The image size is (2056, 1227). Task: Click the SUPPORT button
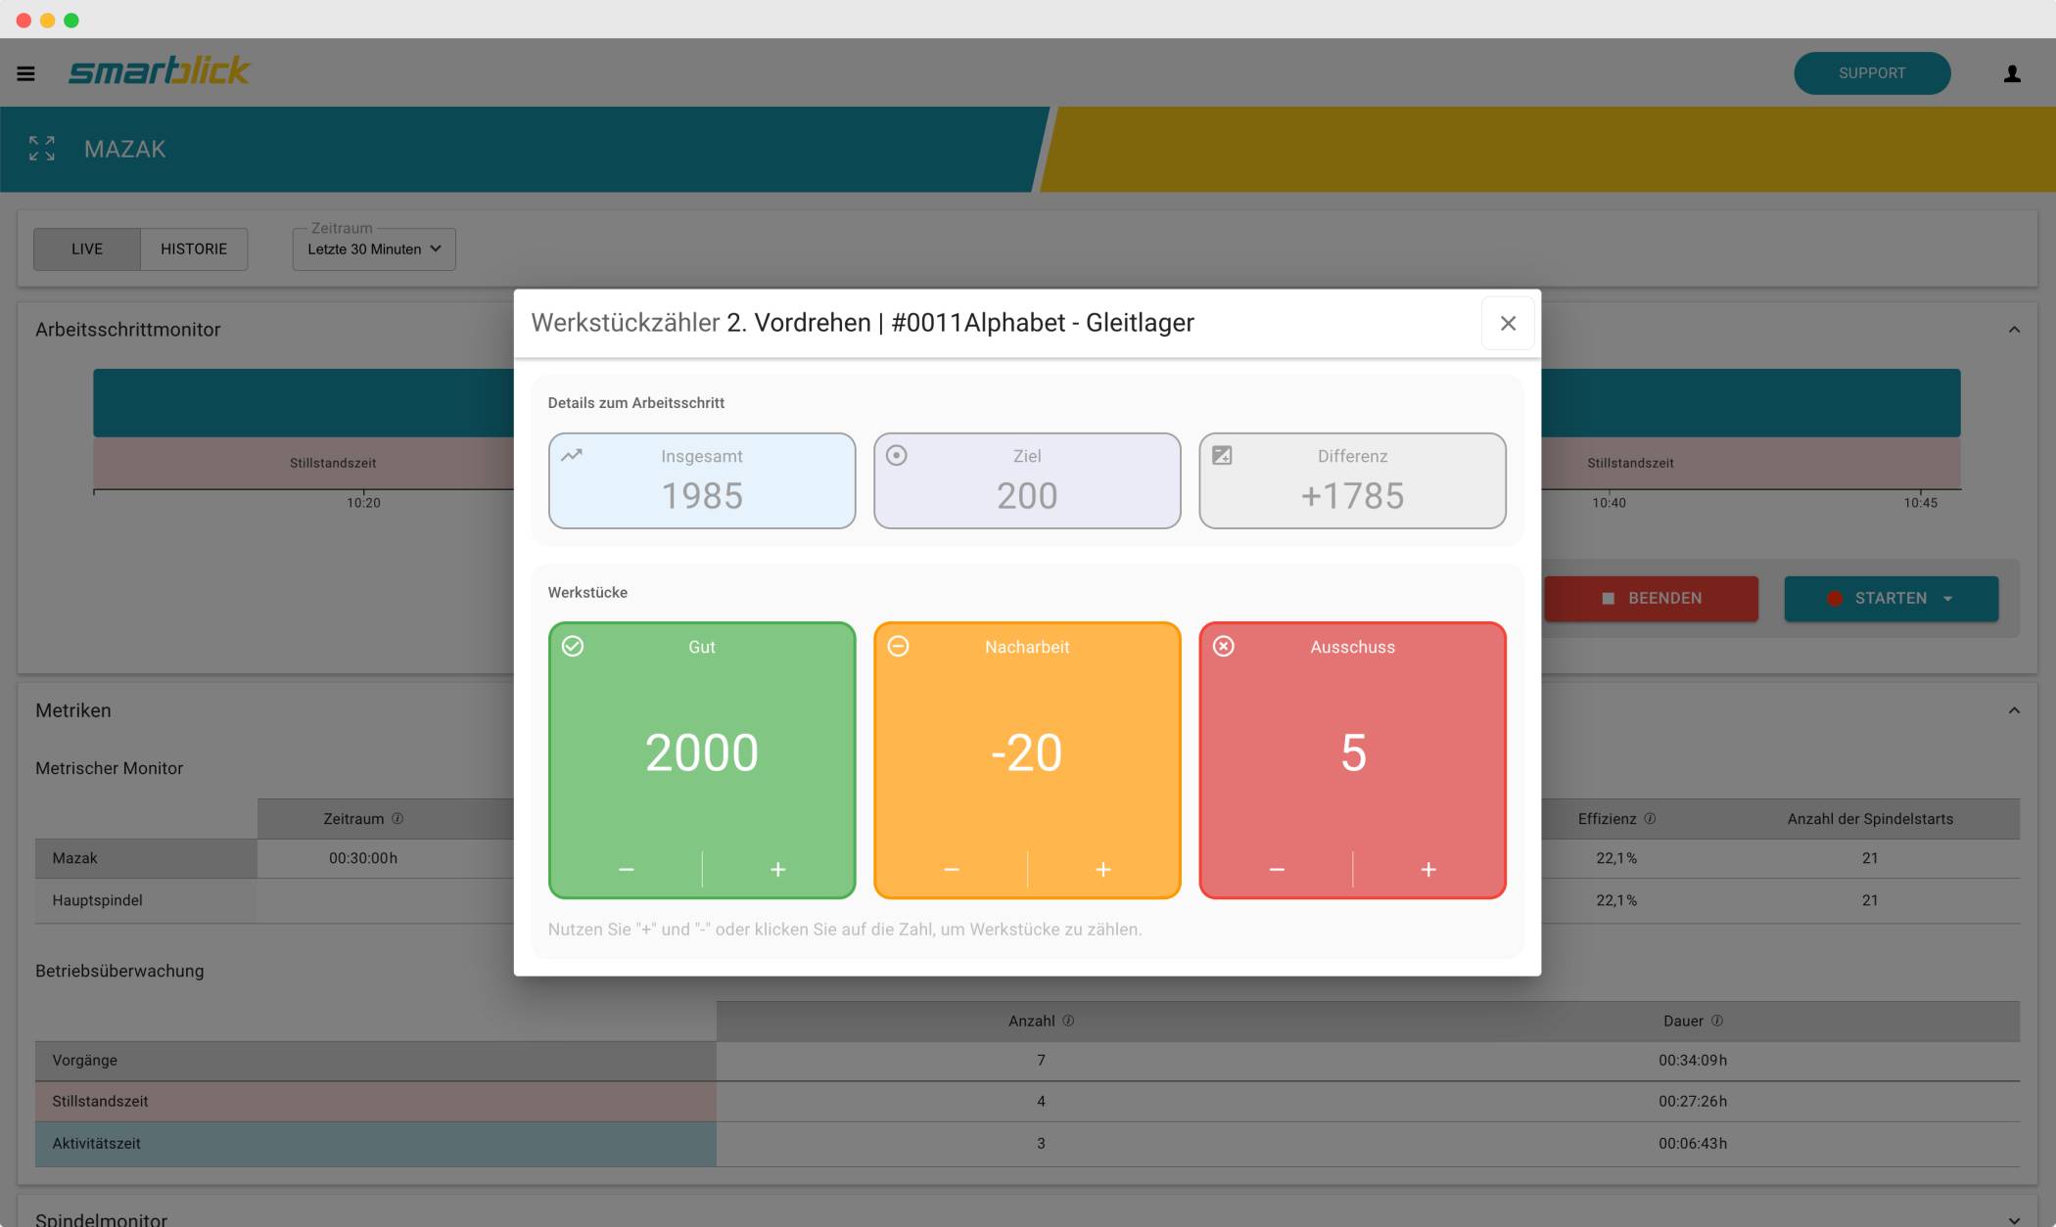coord(1872,73)
